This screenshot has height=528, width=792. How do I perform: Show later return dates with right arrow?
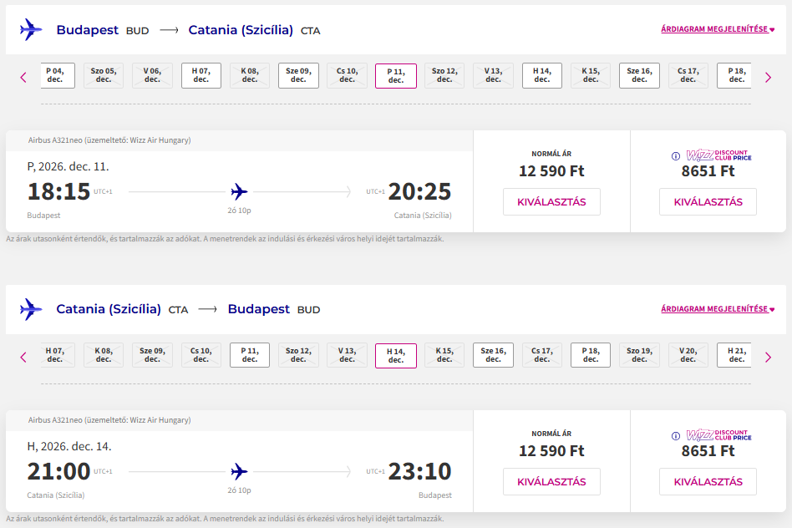click(768, 357)
